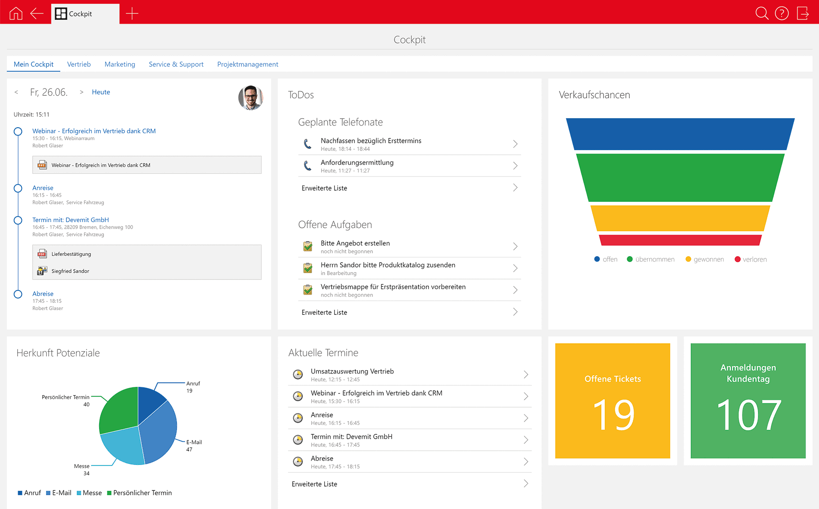Viewport: 819px width, 509px height.
Task: Open the search with the magnifier icon
Action: pos(762,13)
